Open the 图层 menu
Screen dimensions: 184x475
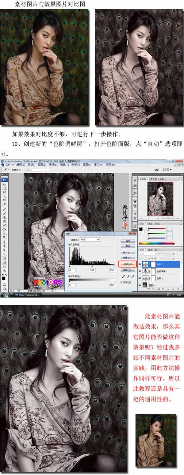42,165
